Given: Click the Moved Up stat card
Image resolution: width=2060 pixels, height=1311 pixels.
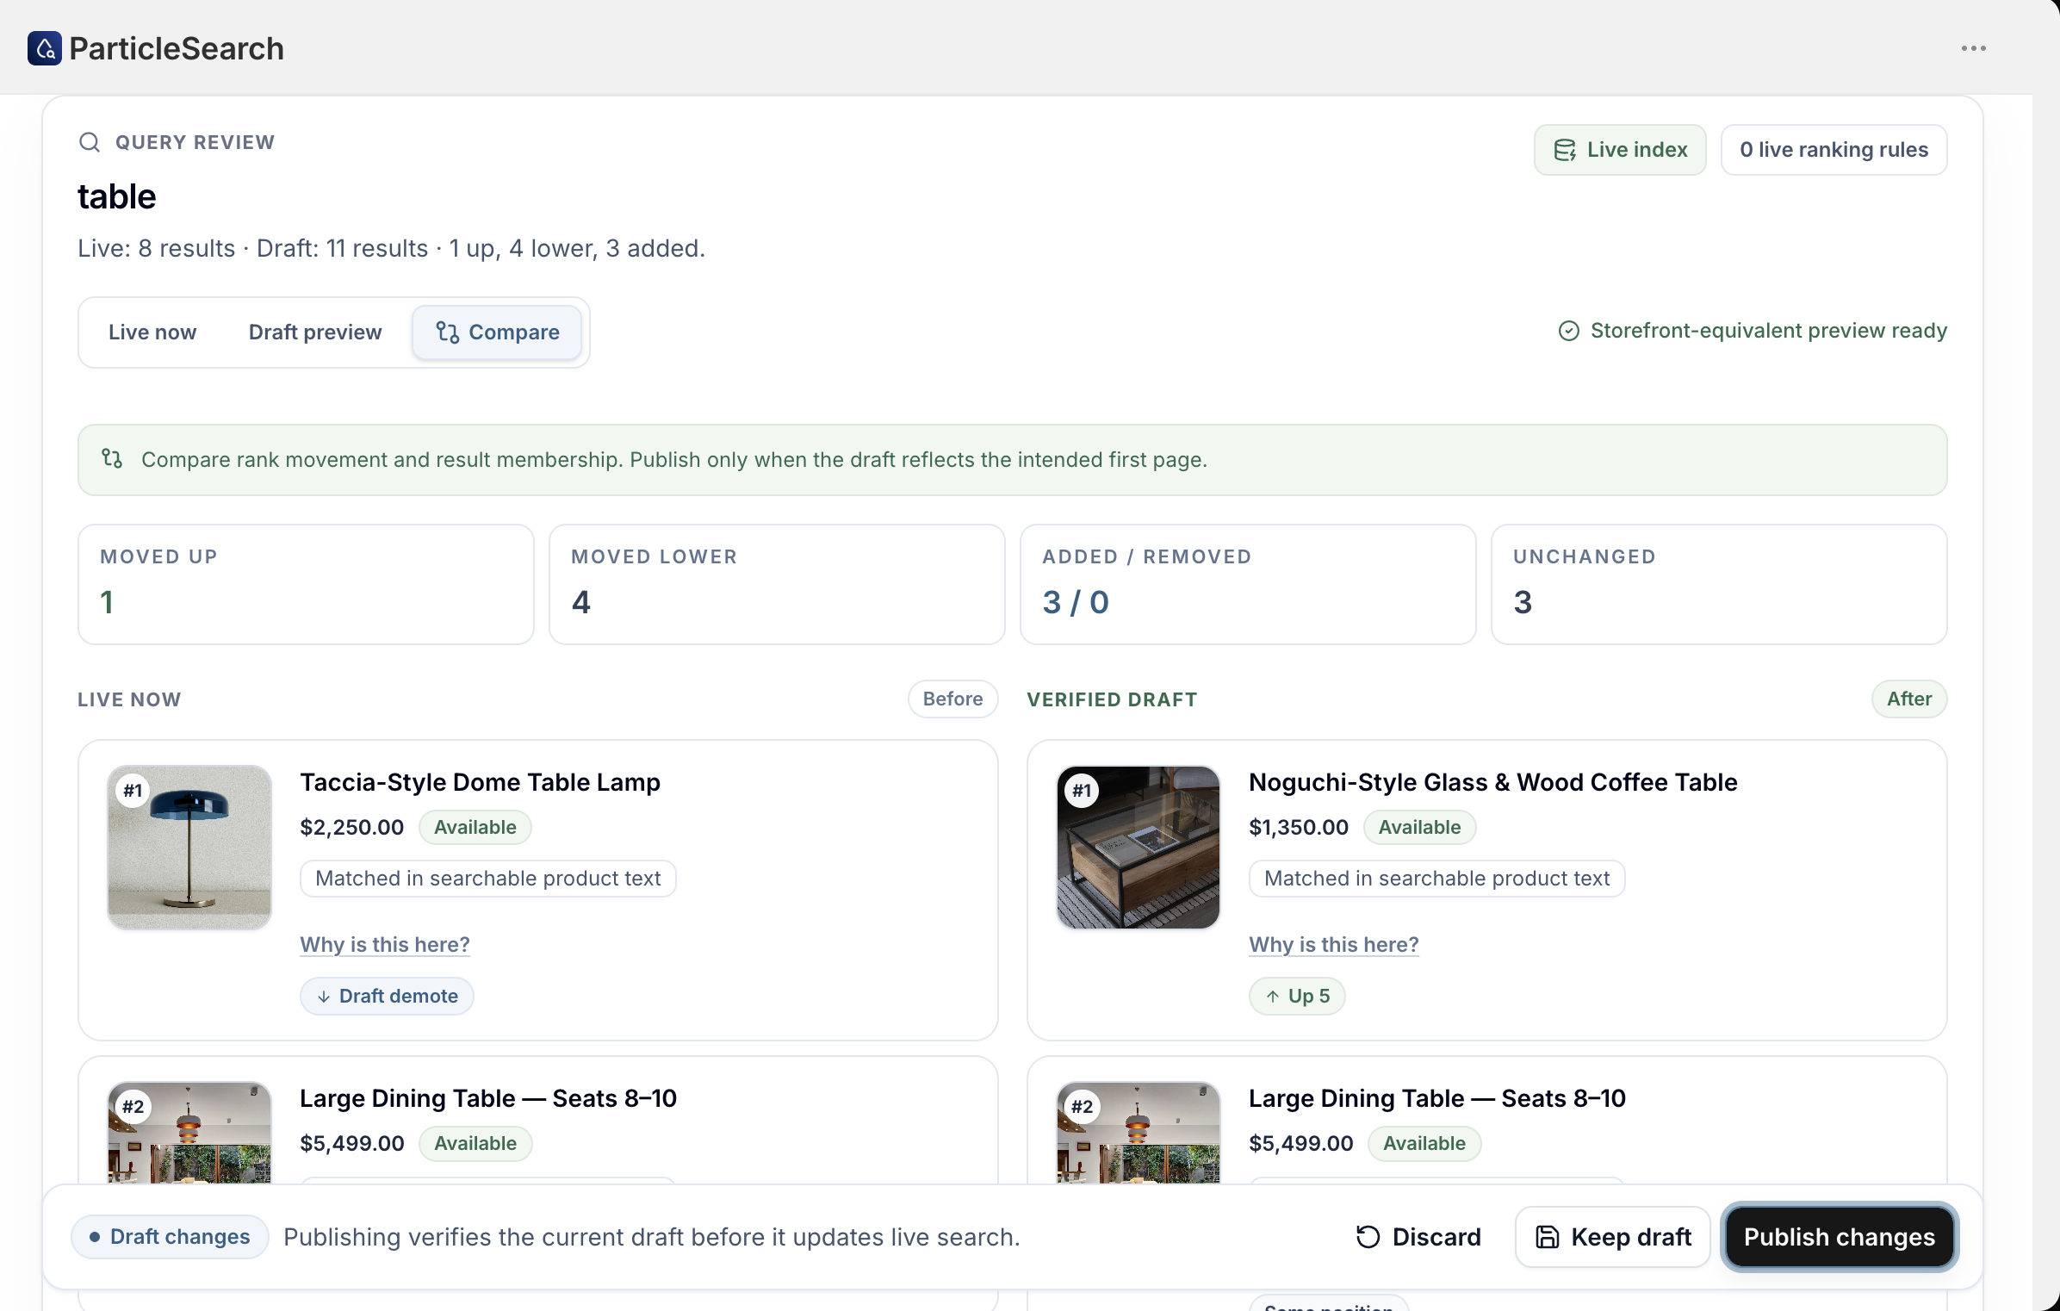Looking at the screenshot, I should [x=306, y=584].
